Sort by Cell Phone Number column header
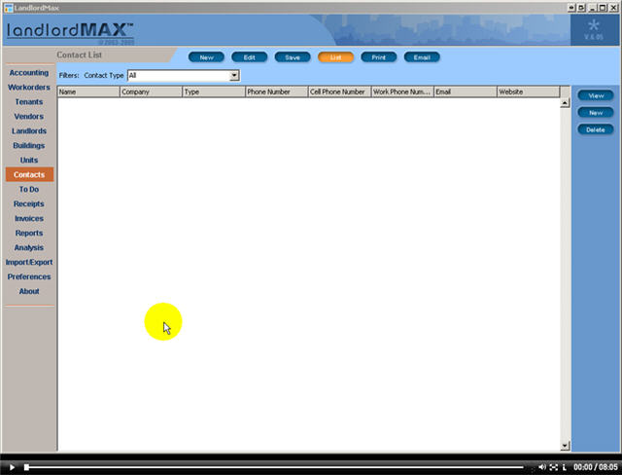Screen dimensions: 622x475 (x=339, y=91)
